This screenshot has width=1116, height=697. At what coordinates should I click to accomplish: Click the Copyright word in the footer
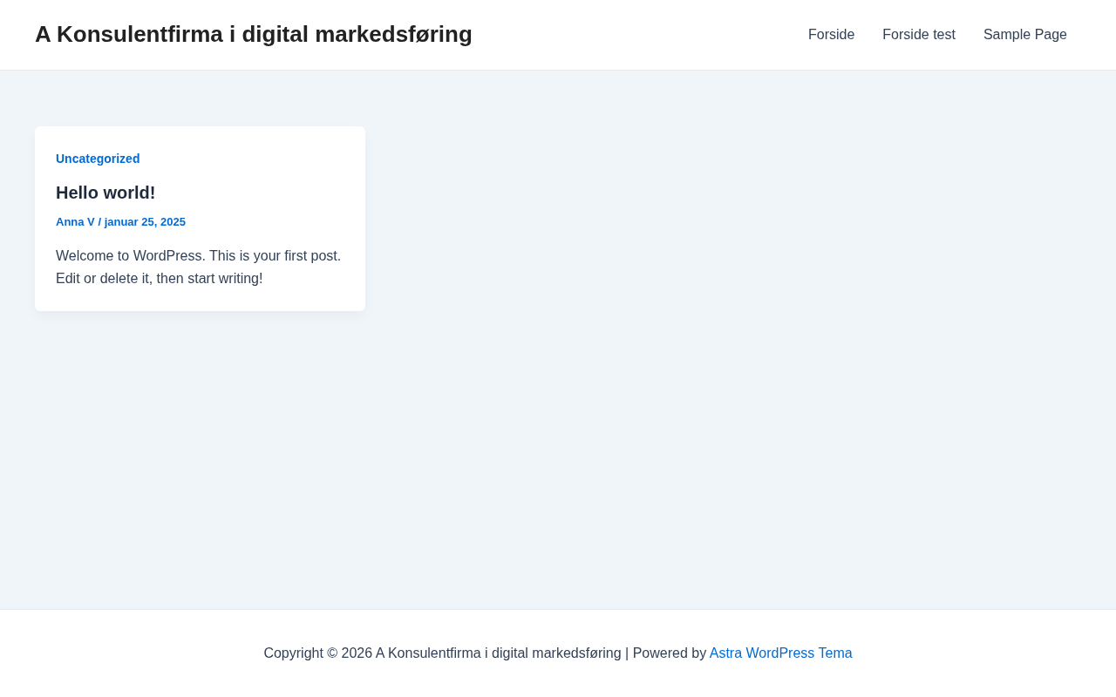pos(293,653)
